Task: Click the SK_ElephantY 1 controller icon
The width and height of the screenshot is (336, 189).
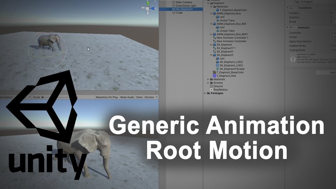Action: tap(214, 48)
